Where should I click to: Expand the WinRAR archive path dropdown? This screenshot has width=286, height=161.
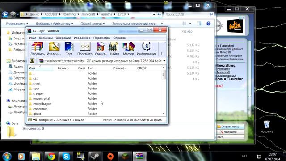point(164,61)
